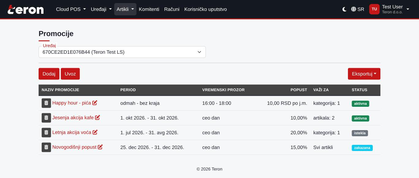Open the Računi page
The image size is (419, 178).
click(172, 9)
